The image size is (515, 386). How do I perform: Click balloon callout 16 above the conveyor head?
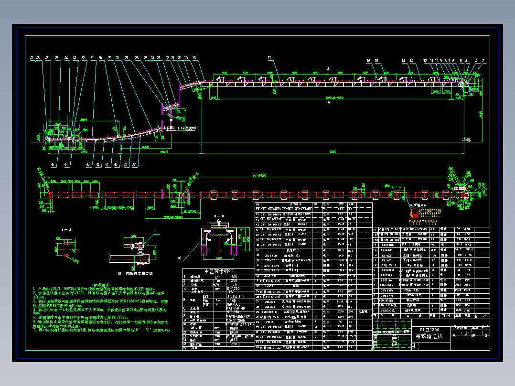click(x=368, y=61)
